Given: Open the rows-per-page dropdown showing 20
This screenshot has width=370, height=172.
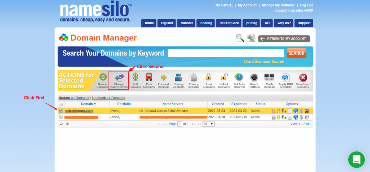Looking at the screenshot, I should click(x=208, y=124).
